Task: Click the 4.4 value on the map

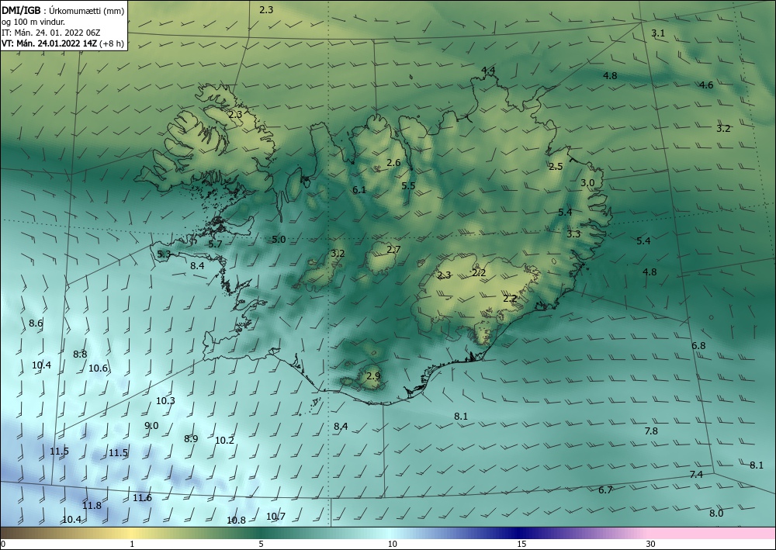Action: point(488,71)
